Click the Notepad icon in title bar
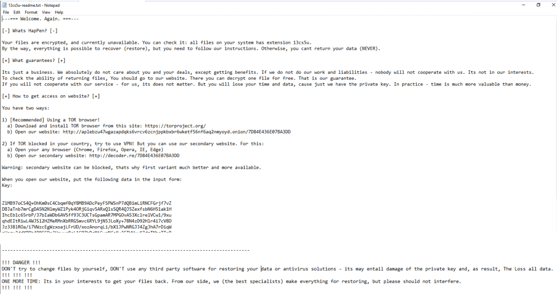Viewport: 557px width, 294px height. pos(5,5)
